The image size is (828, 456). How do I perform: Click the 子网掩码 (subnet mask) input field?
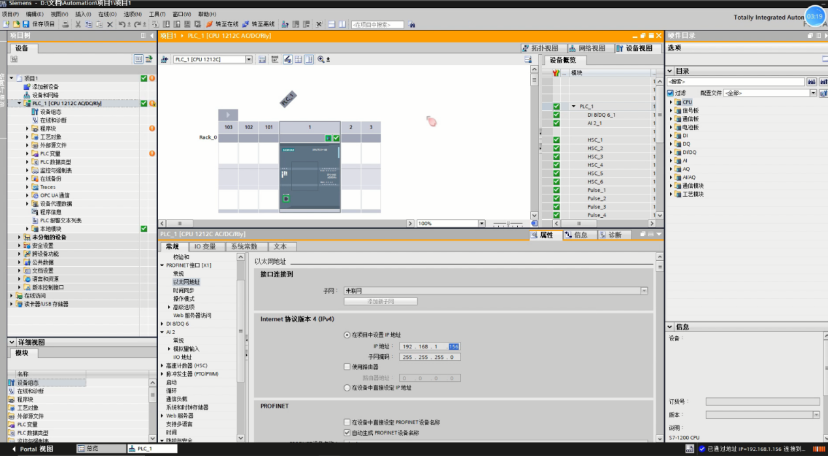(430, 357)
